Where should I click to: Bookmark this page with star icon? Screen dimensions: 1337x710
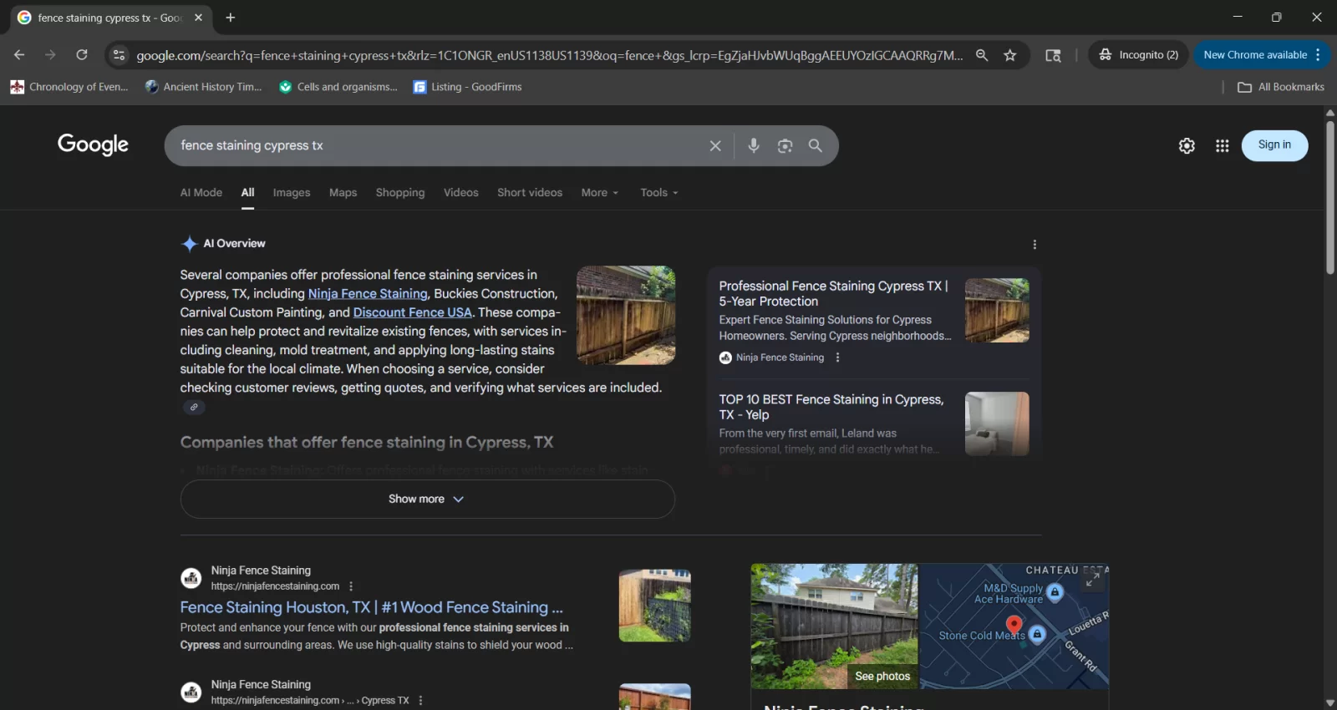tap(1009, 55)
